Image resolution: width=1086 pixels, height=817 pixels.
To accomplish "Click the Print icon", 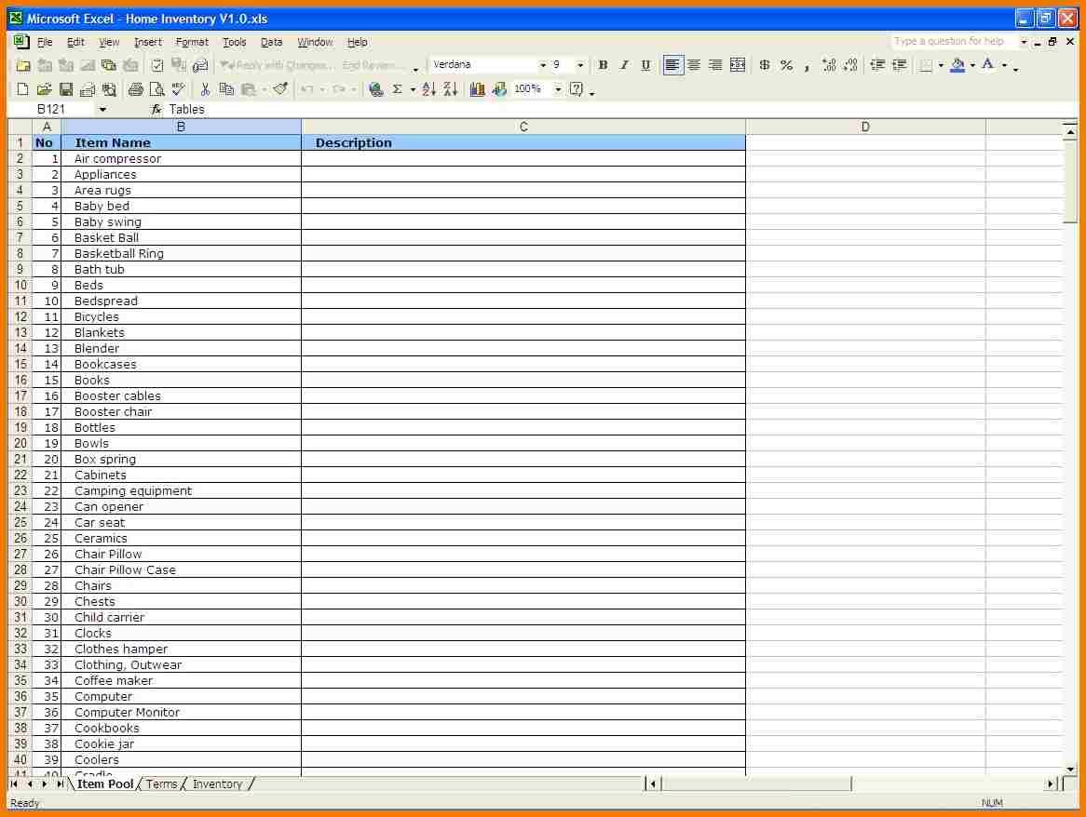I will click(x=136, y=89).
